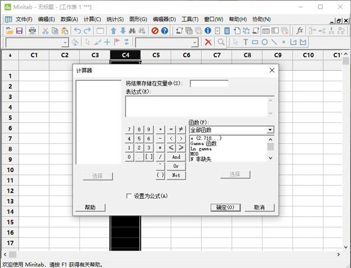Click the Print icon

click(32, 30)
